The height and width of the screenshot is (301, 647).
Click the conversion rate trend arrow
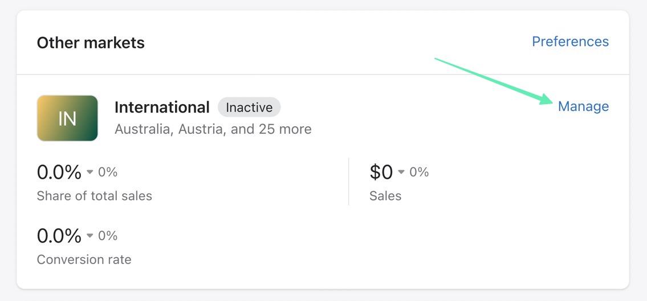90,236
